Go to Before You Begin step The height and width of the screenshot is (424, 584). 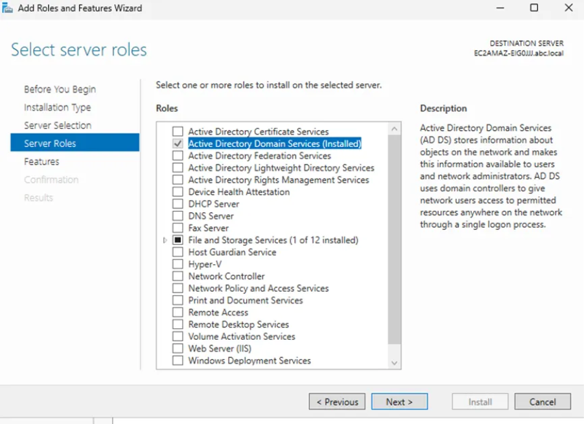click(x=60, y=89)
